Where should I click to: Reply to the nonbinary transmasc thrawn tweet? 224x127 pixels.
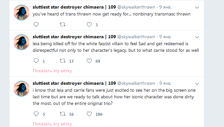36,24
